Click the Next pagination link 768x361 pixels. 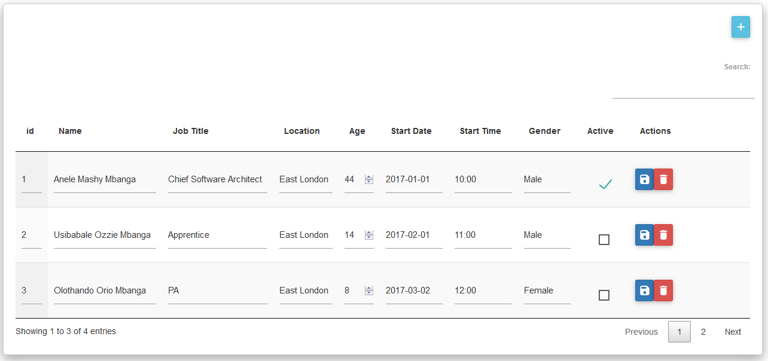pos(733,332)
